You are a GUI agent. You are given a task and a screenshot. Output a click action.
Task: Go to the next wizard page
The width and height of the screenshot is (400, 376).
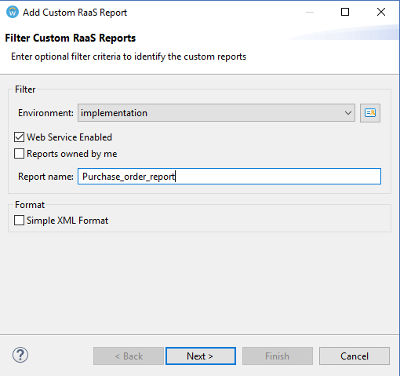pyautogui.click(x=201, y=356)
